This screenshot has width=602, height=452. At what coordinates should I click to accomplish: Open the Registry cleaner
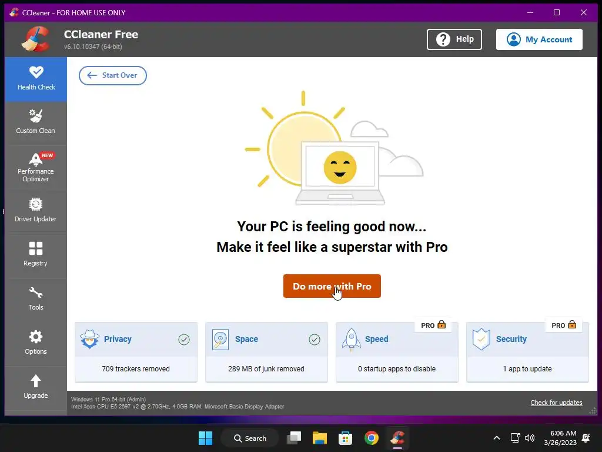point(36,255)
